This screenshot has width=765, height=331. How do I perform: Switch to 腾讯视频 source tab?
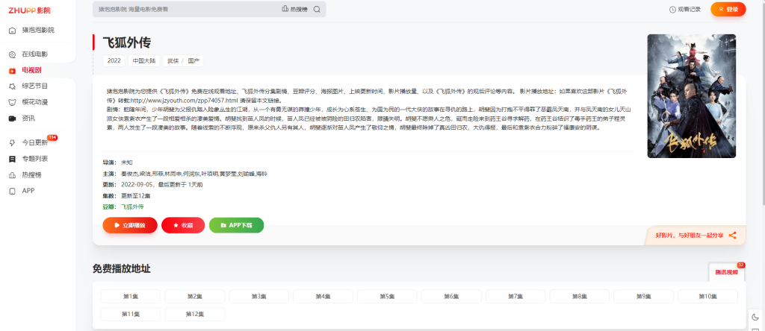tap(726, 272)
